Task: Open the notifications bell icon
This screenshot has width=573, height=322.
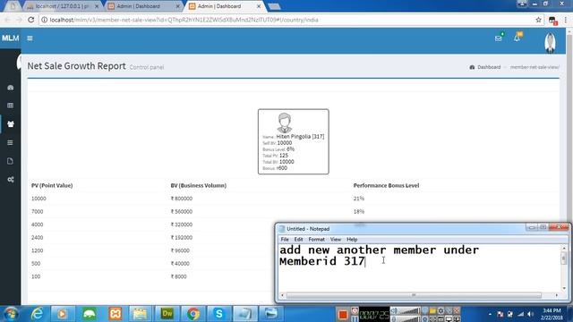Action: click(517, 38)
